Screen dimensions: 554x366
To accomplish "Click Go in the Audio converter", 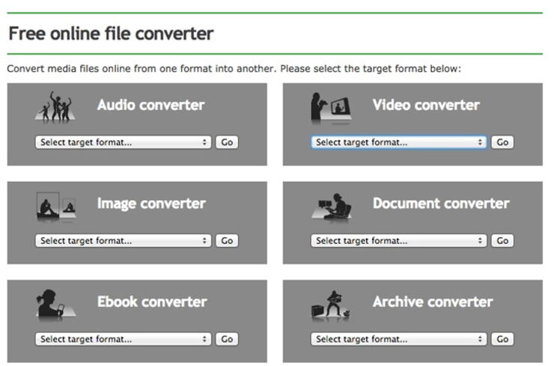I will point(227,142).
